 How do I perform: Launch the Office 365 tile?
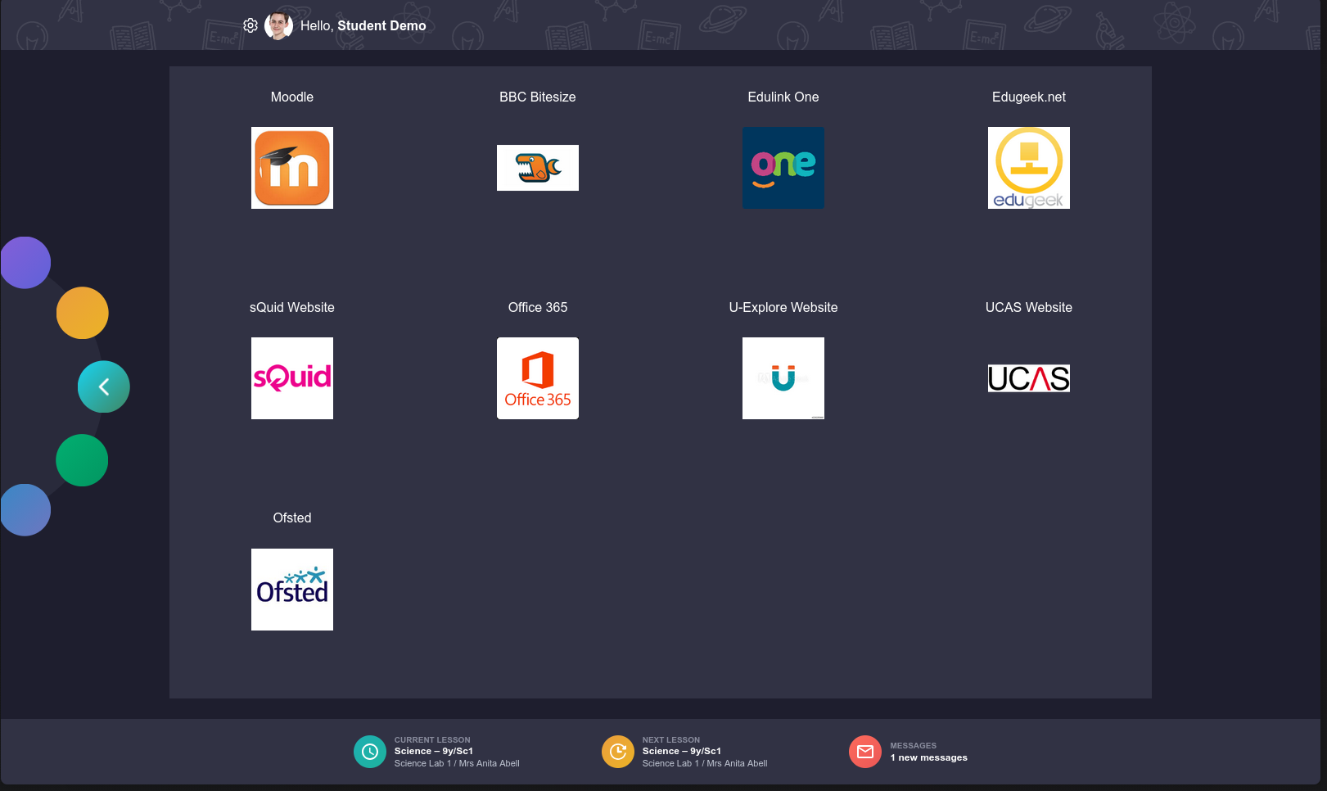pyautogui.click(x=538, y=378)
